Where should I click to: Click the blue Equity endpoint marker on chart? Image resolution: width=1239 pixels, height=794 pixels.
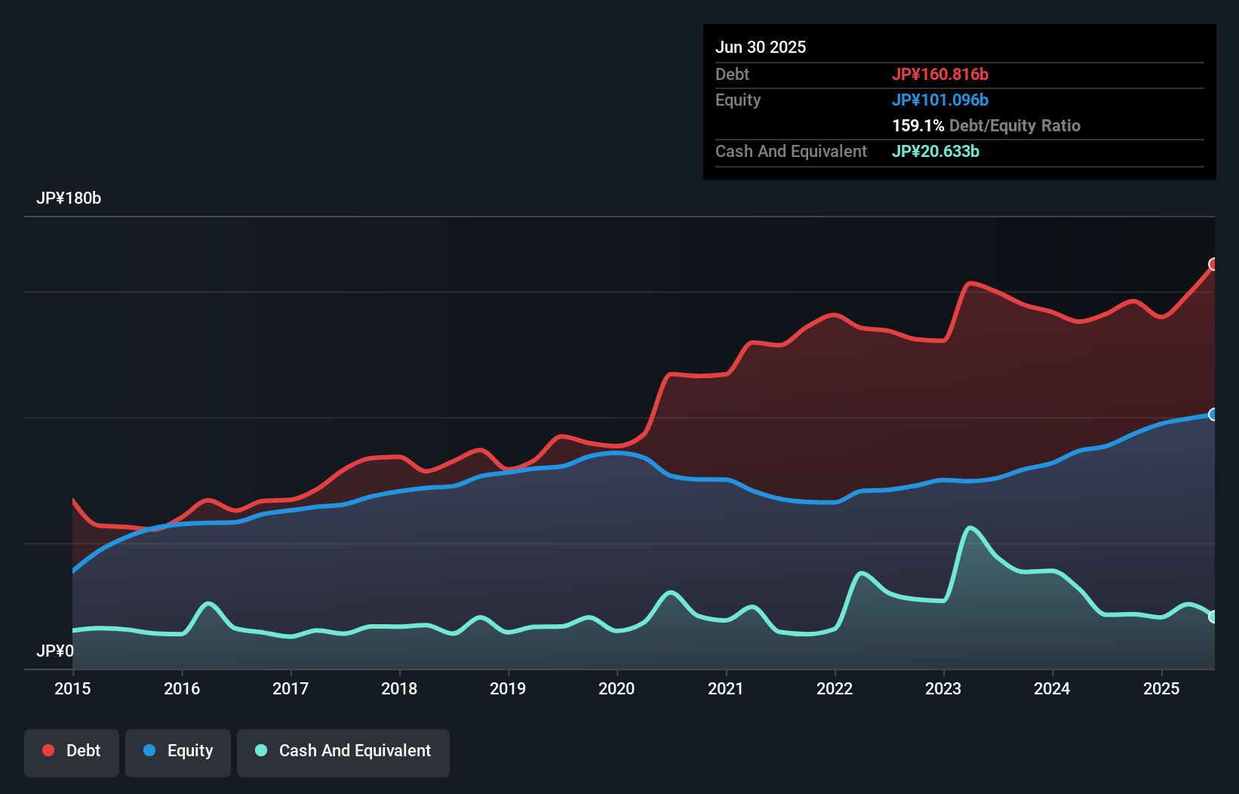1213,414
